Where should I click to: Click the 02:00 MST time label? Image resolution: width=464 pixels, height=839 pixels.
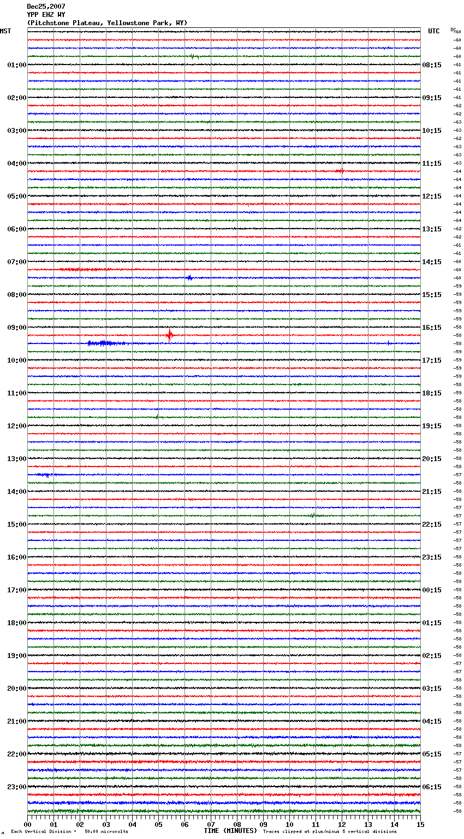click(17, 98)
